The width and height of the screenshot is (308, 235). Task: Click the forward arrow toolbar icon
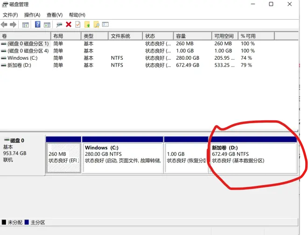13,24
